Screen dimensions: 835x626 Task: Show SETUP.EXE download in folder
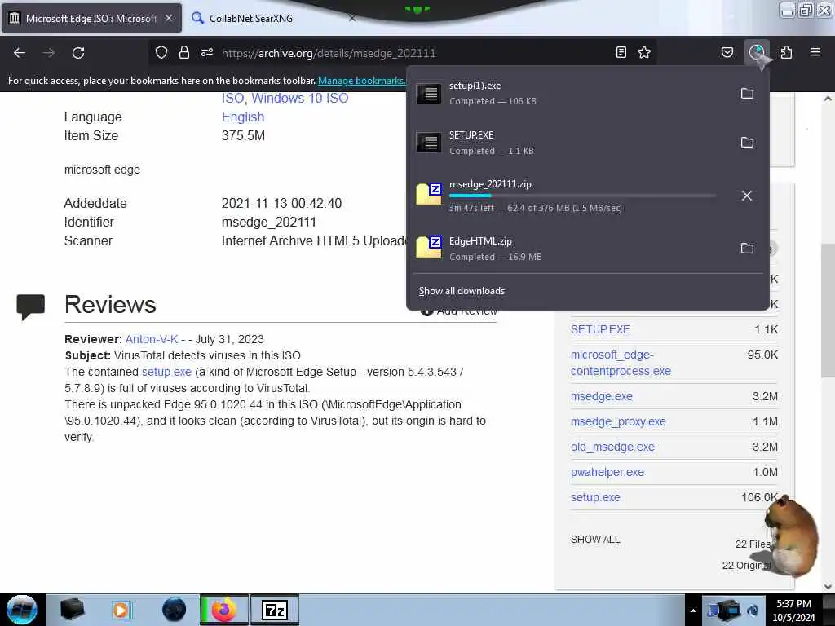point(747,143)
